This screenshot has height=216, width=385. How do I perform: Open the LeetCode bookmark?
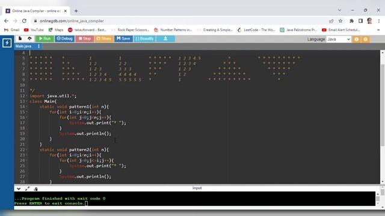[x=257, y=30]
